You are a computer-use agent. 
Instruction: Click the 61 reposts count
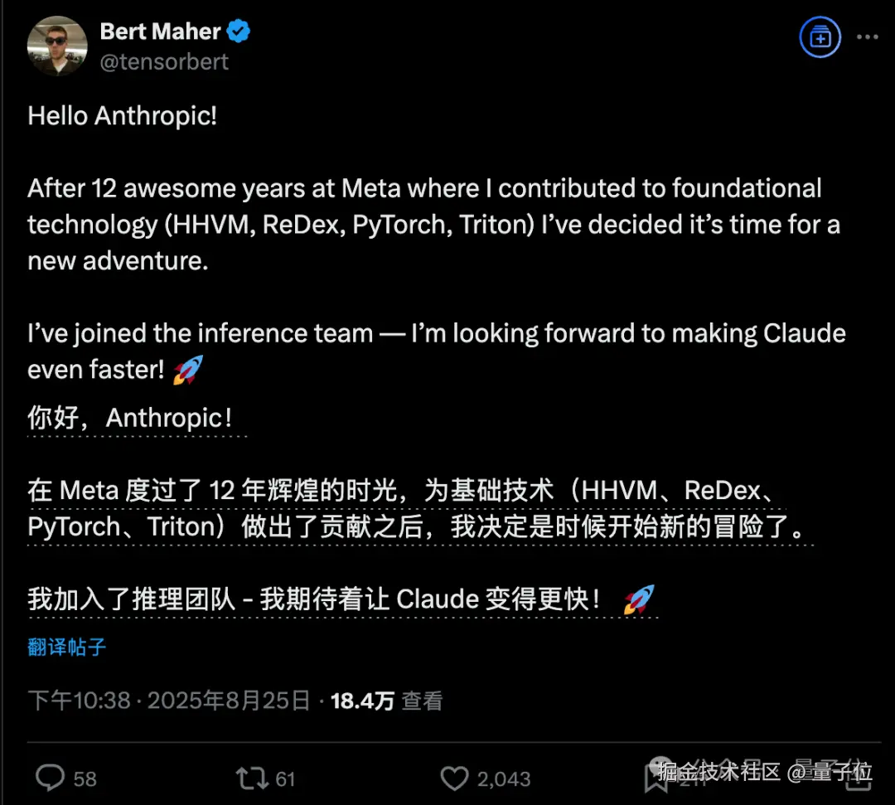click(x=285, y=778)
